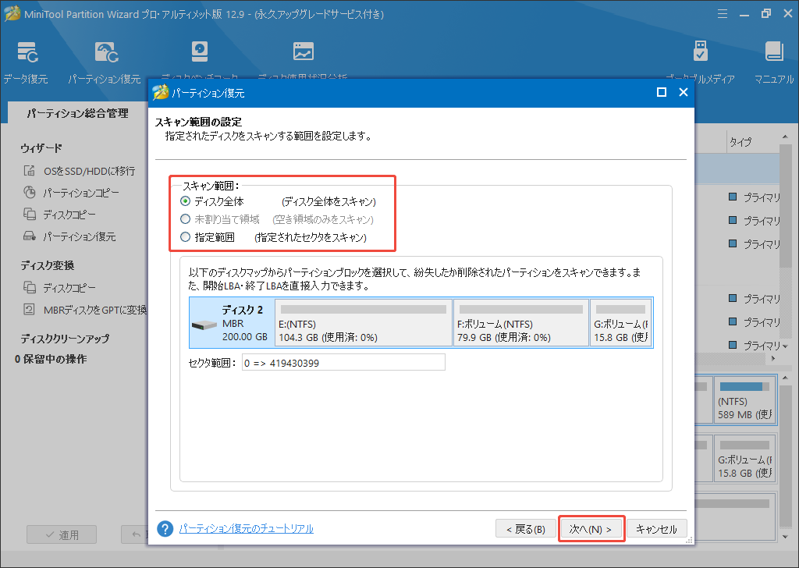Viewport: 799px width, 568px height.
Task: Click the MiniTool app logo in title bar
Action: (12, 14)
